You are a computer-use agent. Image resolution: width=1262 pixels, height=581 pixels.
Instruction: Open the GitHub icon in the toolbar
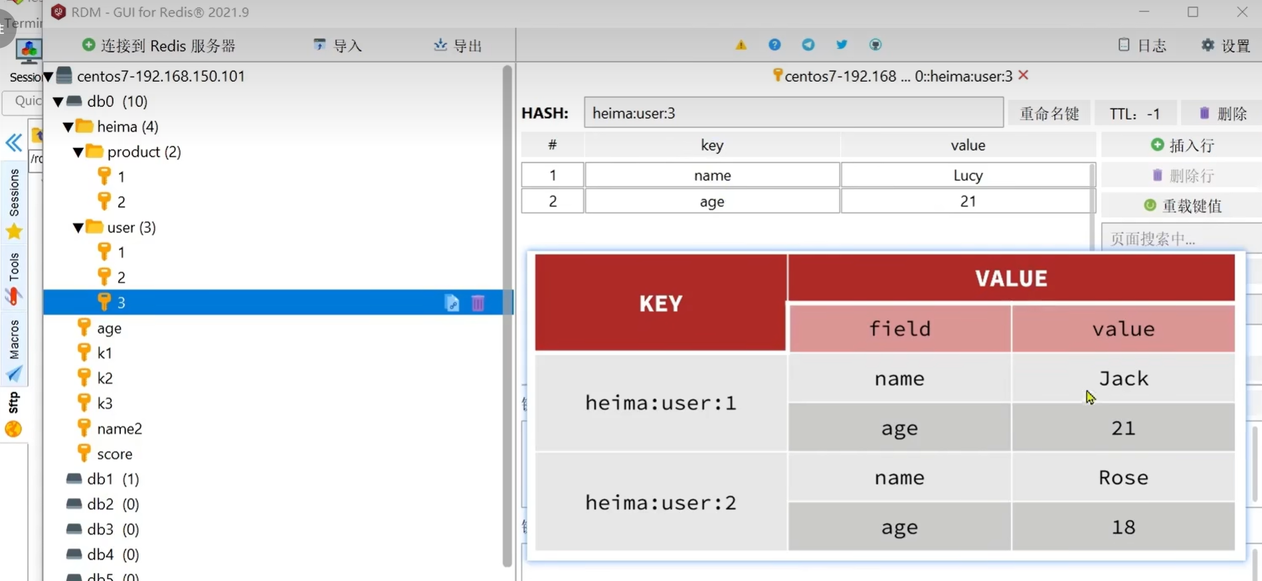pyautogui.click(x=875, y=44)
